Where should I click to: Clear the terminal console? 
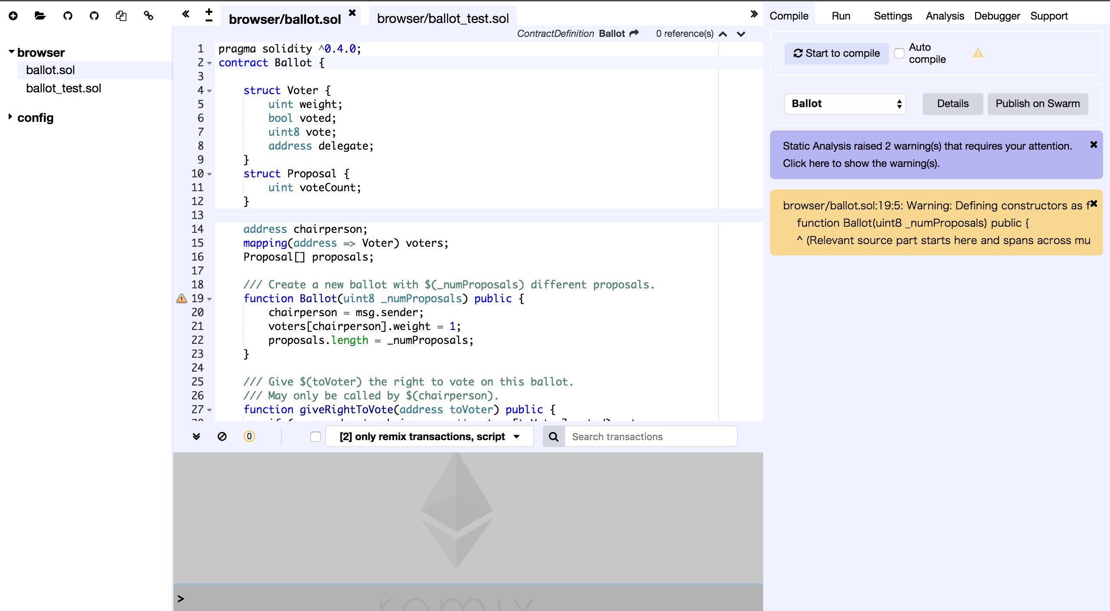222,436
